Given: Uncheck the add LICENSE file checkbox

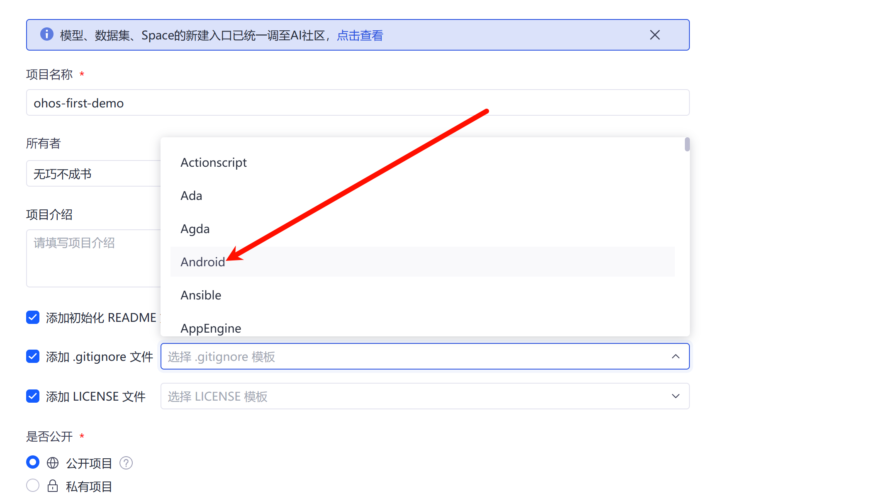Looking at the screenshot, I should pos(33,396).
